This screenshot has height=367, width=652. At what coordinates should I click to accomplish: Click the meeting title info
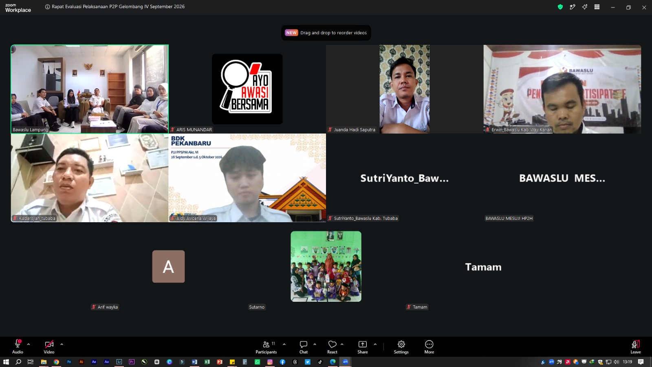point(115,7)
